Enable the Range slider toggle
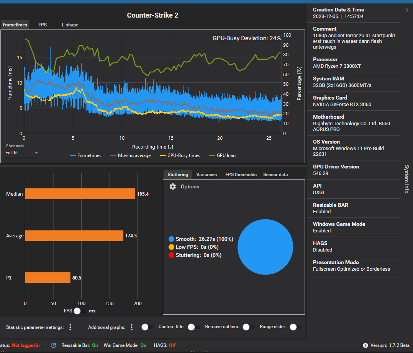The width and height of the screenshot is (413, 353). pos(295,327)
